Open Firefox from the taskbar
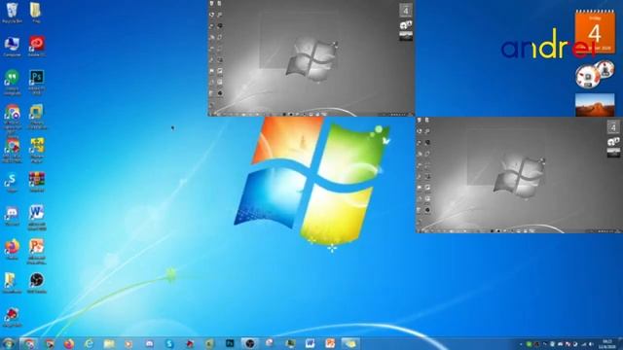The width and height of the screenshot is (623, 350). 69,343
